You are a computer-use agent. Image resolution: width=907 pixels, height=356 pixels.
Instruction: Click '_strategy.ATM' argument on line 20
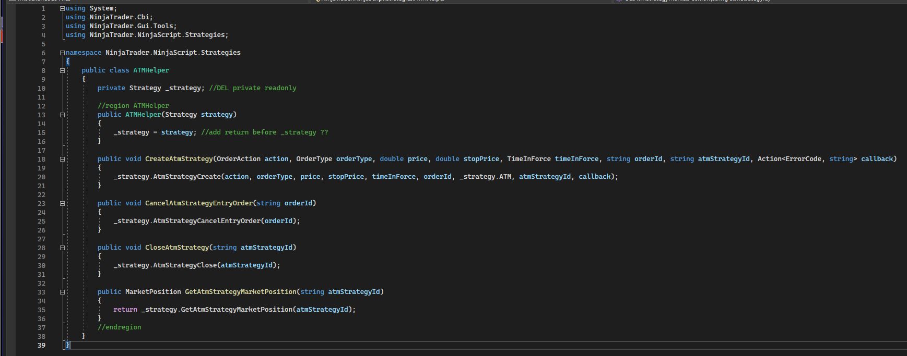click(x=486, y=177)
